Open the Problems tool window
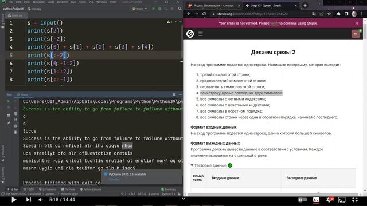 pyautogui.click(x=48, y=189)
